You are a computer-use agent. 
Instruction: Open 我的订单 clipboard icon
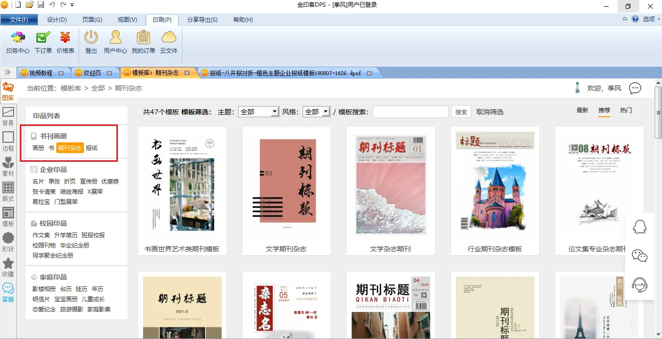tap(144, 42)
